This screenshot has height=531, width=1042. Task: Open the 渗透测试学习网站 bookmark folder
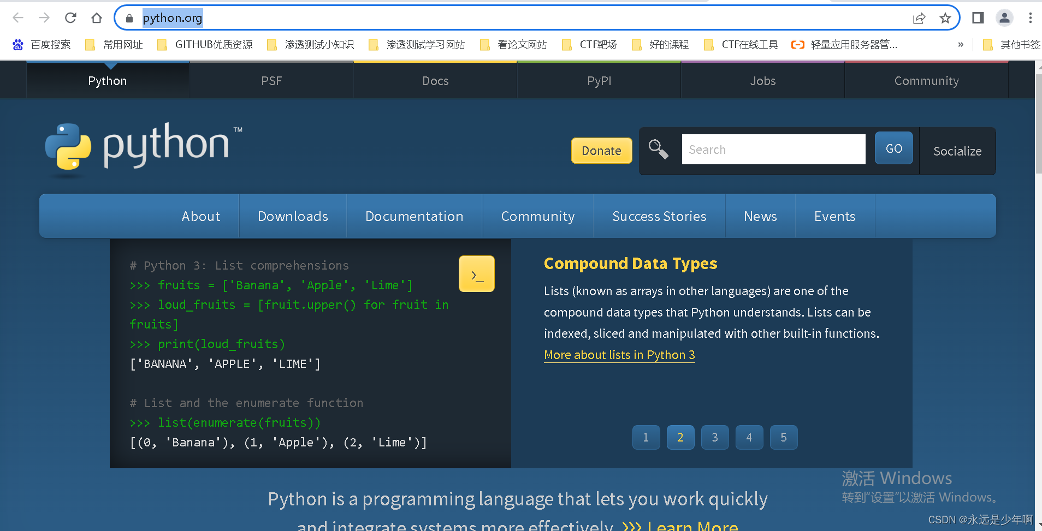pyautogui.click(x=417, y=45)
